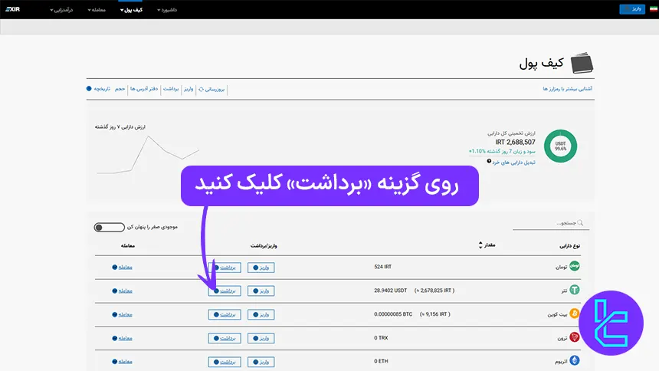This screenshot has height=371, width=659.
Task: Sort by the مقدار column arrows
Action: click(480, 245)
